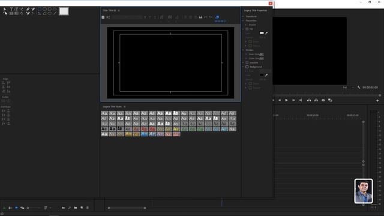Screen dimensions: 384x216
Task: Collapse the Background section arrow
Action: click(x=243, y=67)
